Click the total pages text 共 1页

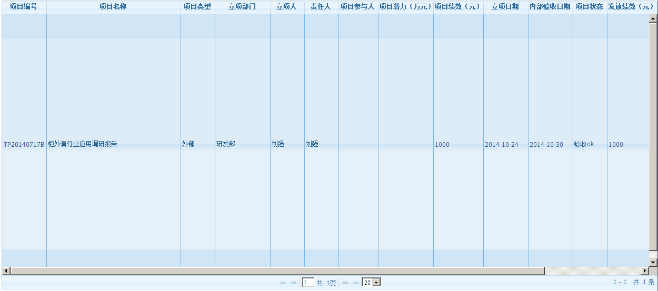[326, 283]
